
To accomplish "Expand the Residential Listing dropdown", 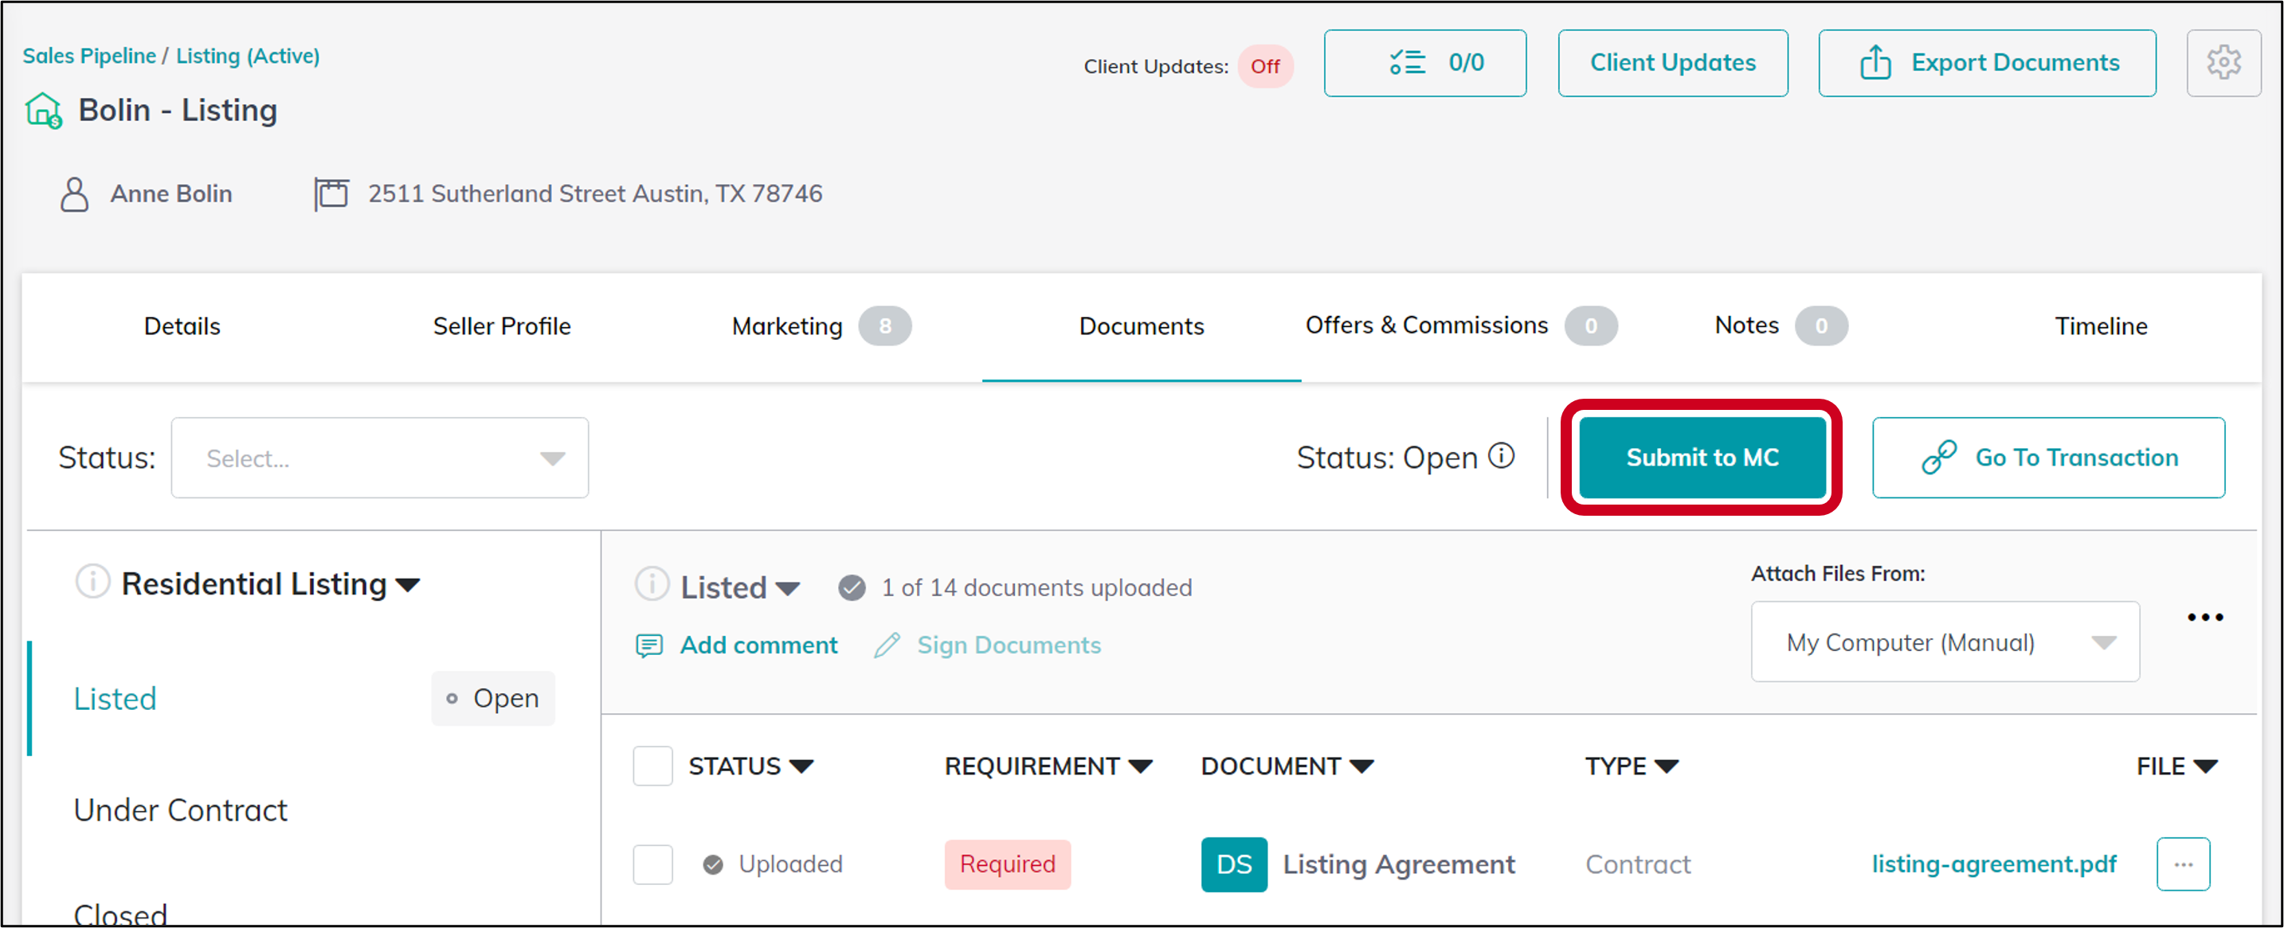I will pos(408,584).
